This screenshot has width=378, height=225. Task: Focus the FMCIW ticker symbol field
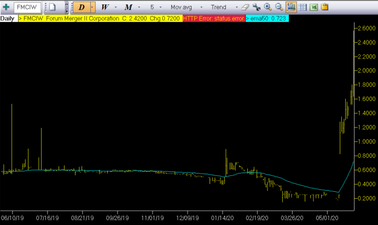pos(27,7)
